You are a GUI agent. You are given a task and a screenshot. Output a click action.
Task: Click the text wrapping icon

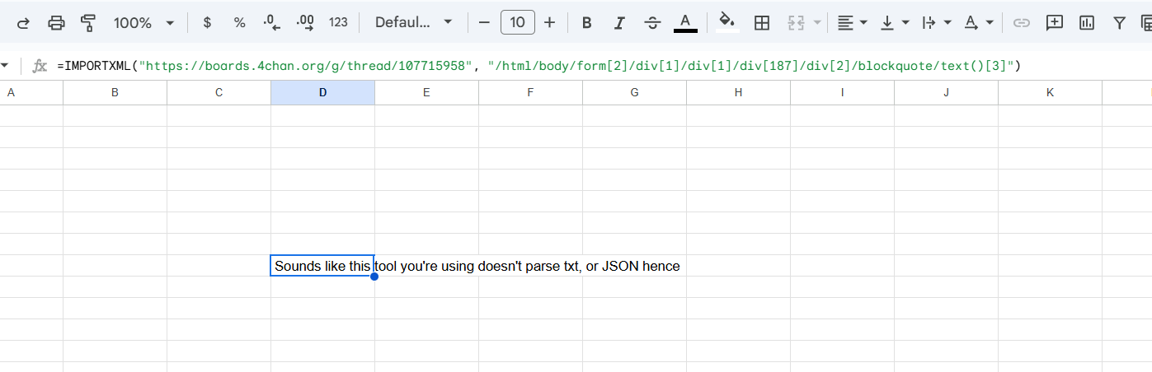pos(929,22)
